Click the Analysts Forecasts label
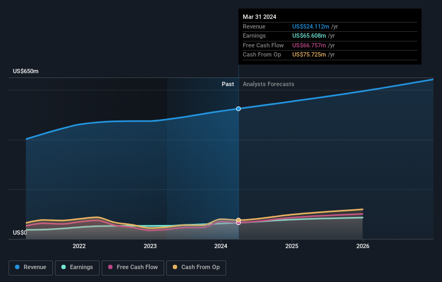 tap(268, 84)
